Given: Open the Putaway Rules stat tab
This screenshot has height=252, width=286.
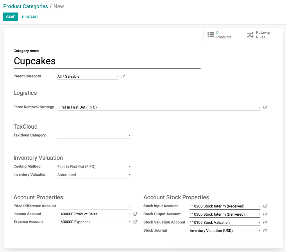Looking at the screenshot, I should (263, 35).
